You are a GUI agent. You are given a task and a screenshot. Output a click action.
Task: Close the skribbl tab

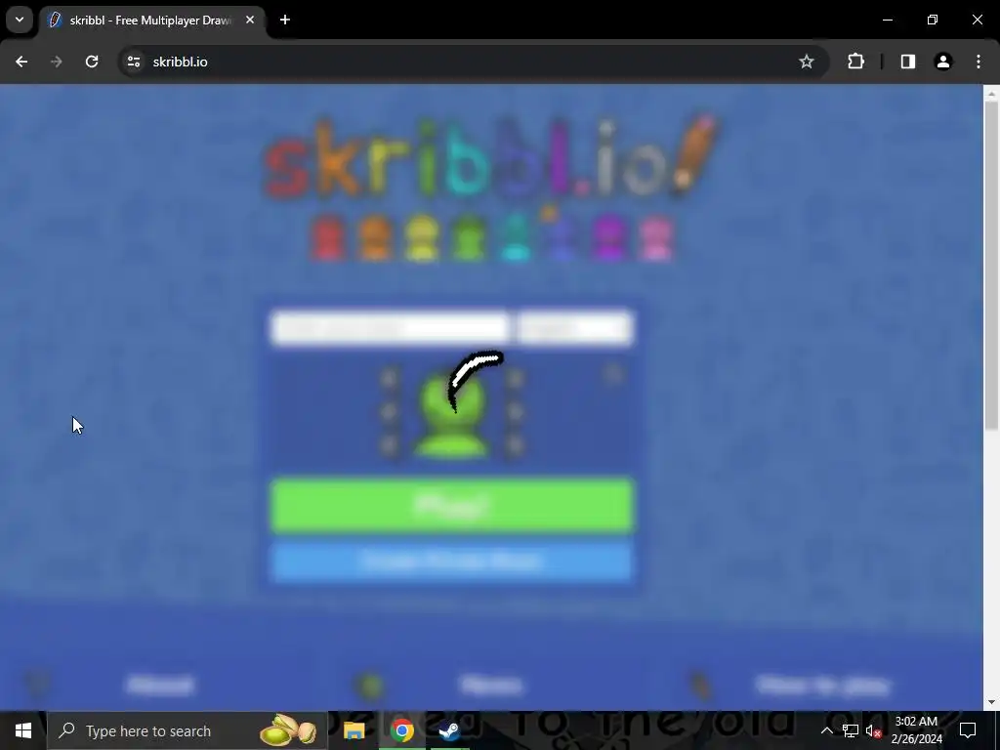pos(250,21)
